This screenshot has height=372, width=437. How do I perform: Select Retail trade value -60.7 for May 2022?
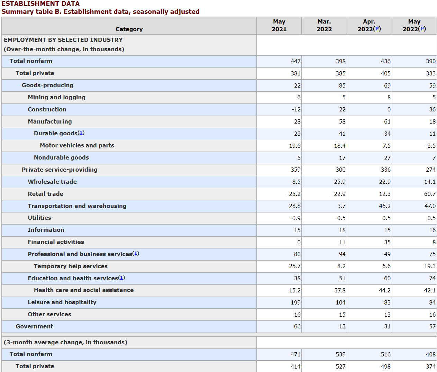tap(429, 194)
